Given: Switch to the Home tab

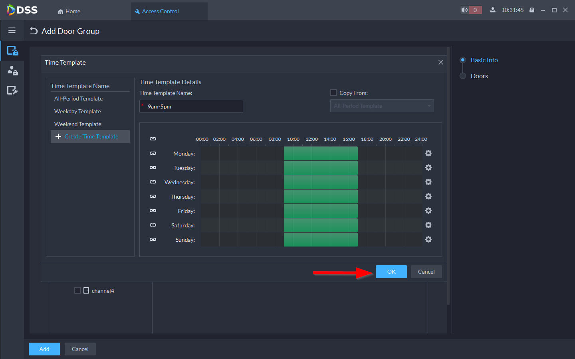Looking at the screenshot, I should 69,11.
